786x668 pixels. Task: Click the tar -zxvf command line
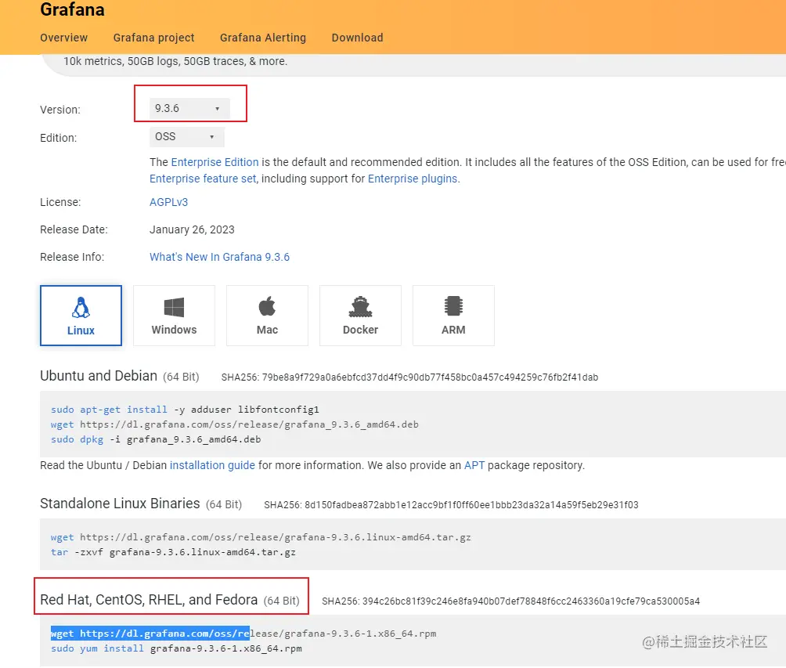click(x=173, y=552)
